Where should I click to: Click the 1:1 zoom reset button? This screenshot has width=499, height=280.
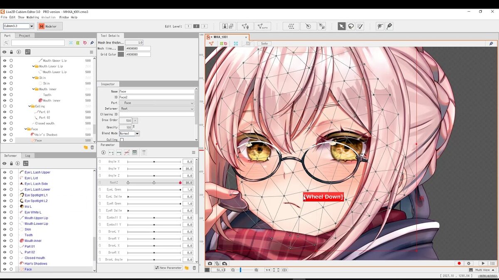point(268,270)
